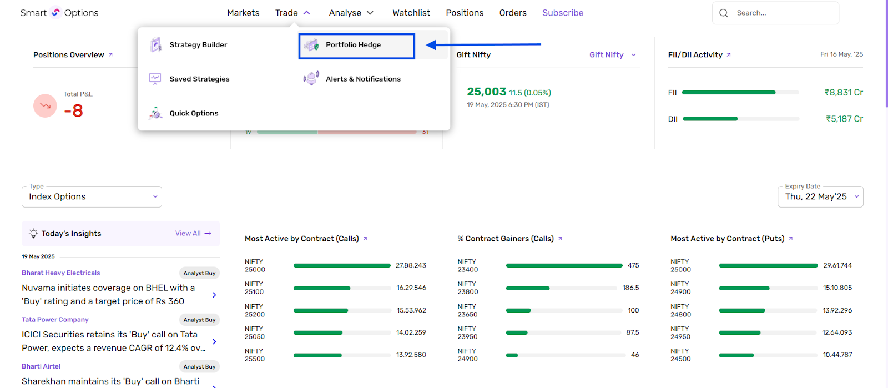Click the Search input field
Image resolution: width=888 pixels, height=388 pixels.
[x=783, y=13]
